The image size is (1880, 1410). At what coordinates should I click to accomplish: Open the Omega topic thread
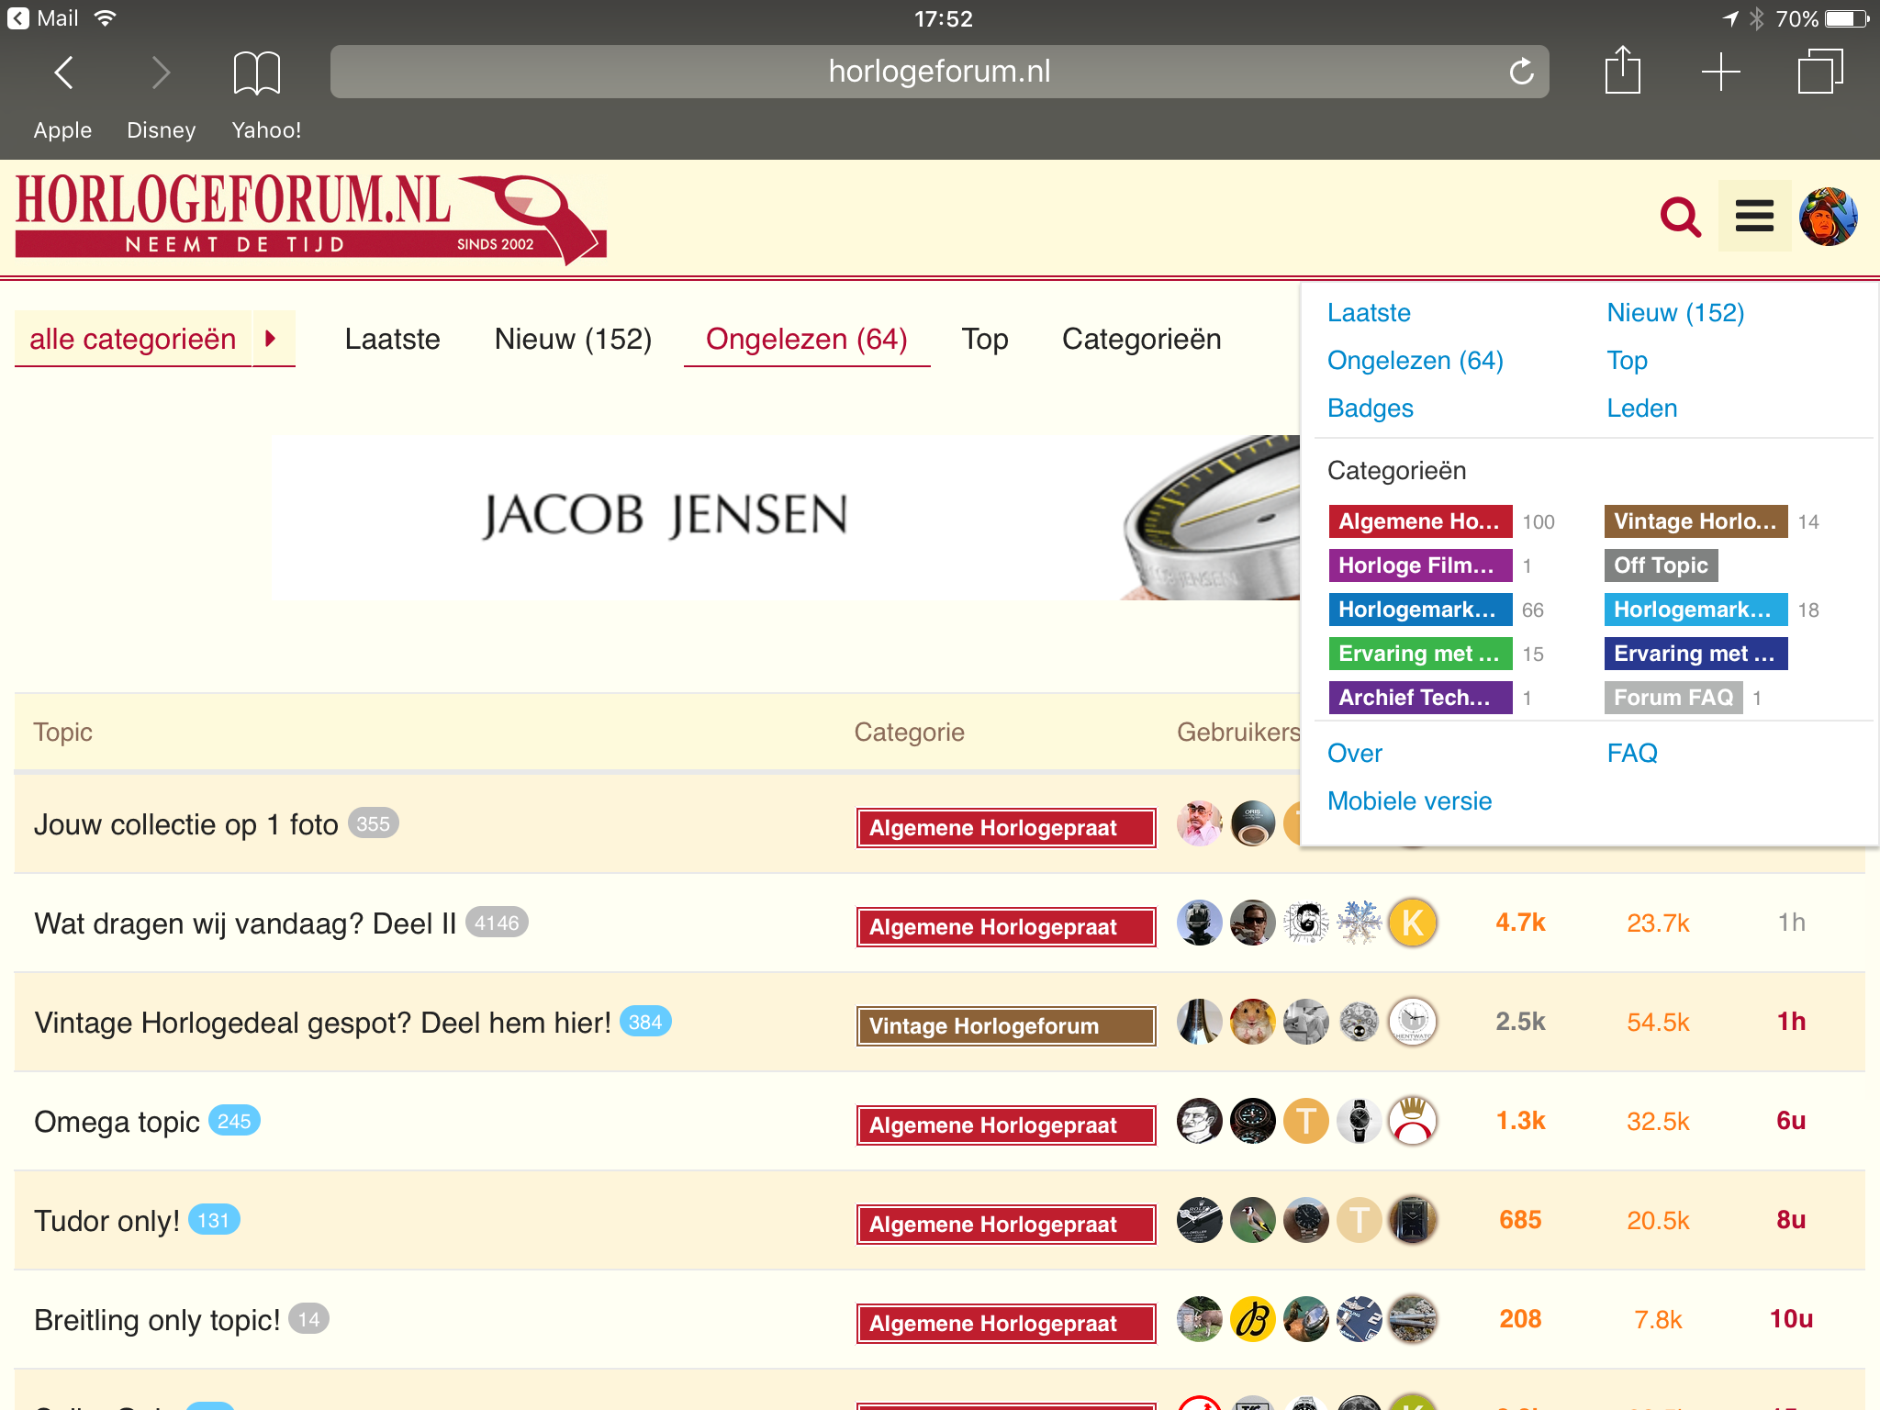point(117,1122)
